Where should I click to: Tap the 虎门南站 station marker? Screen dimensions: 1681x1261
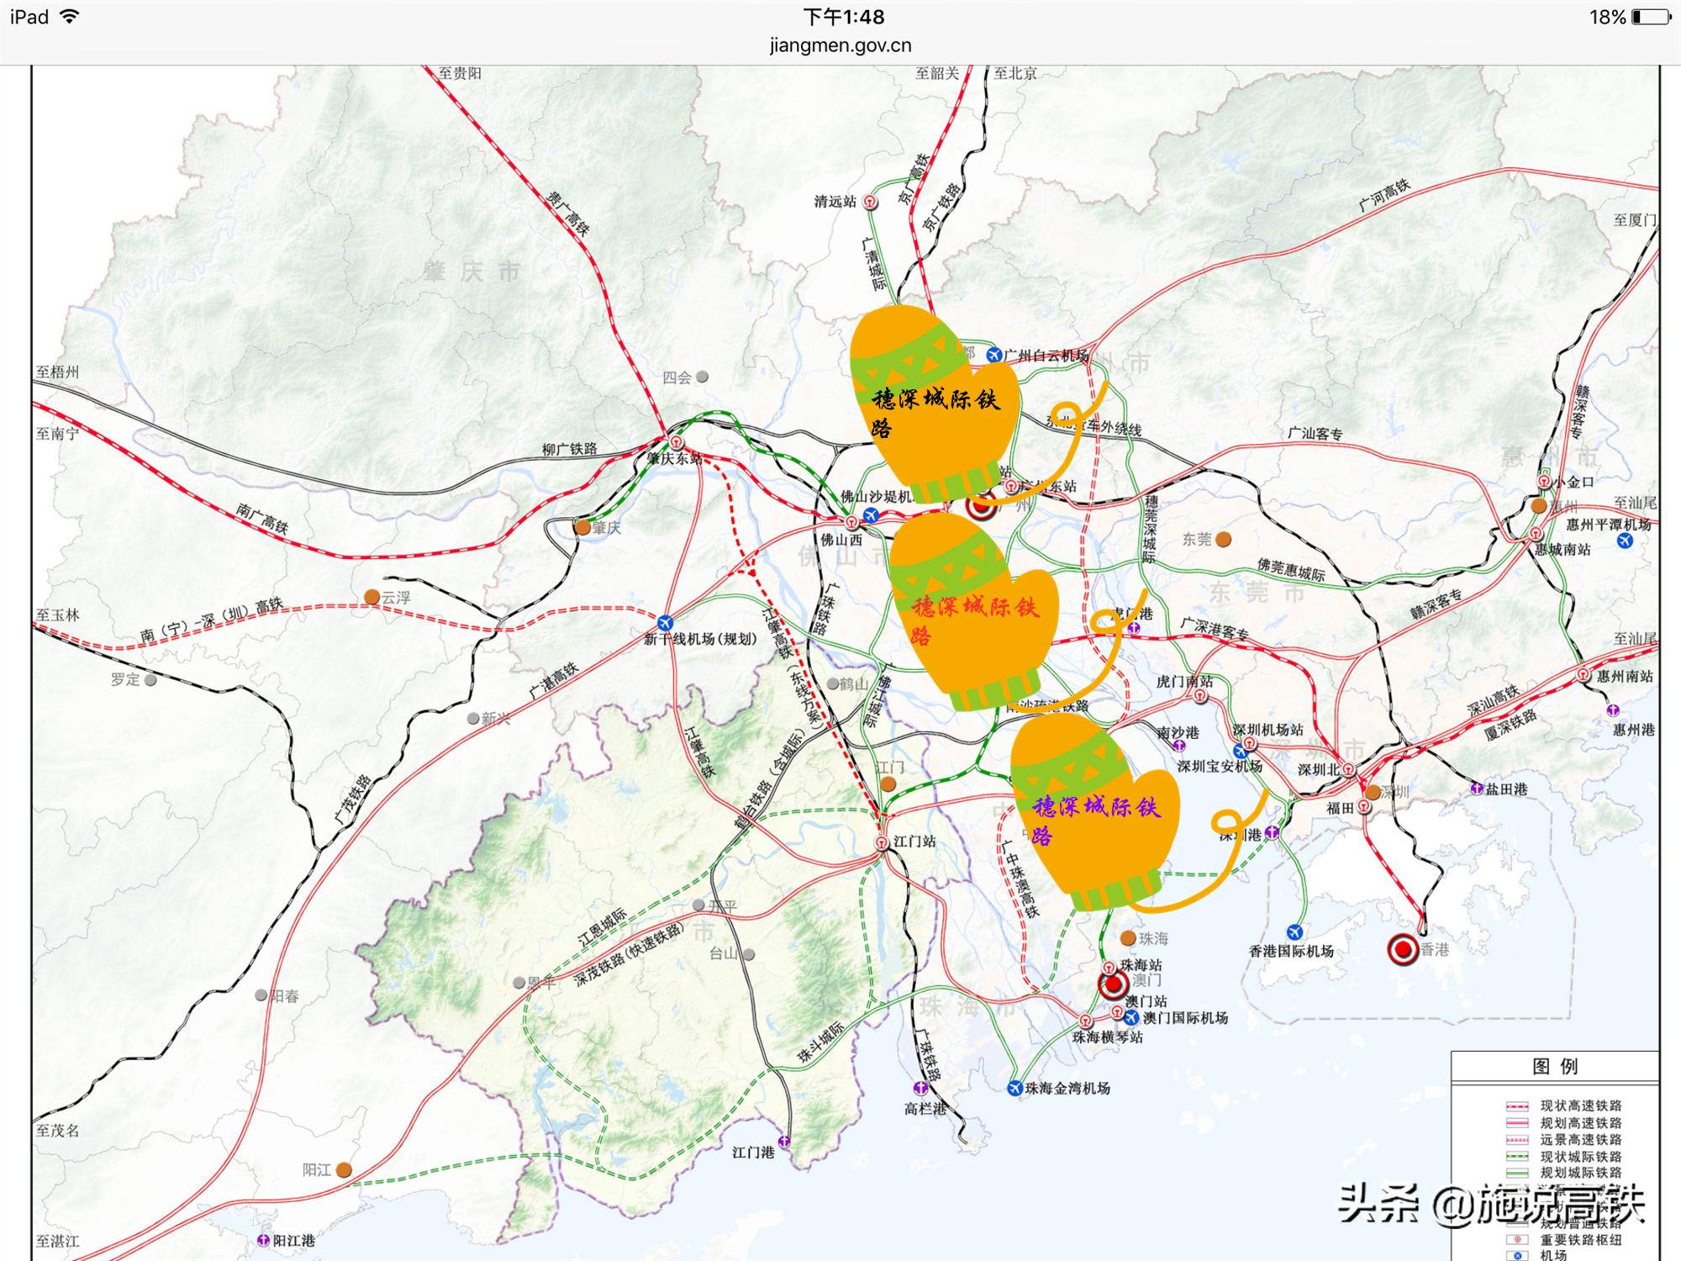(1201, 696)
